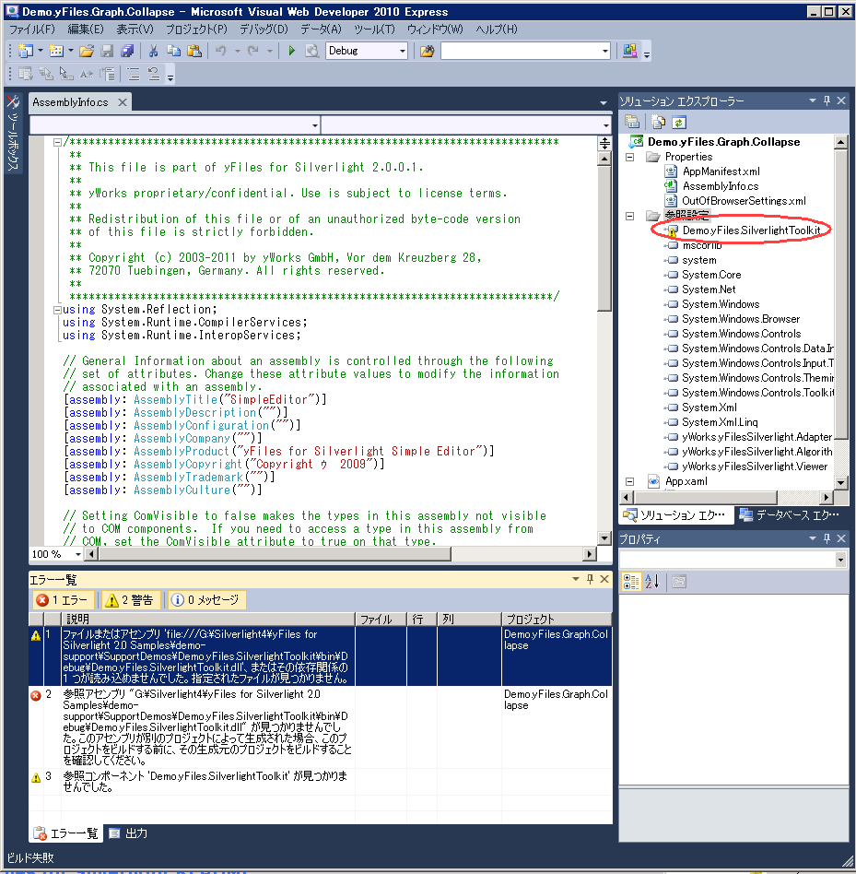Open the Debug configuration dropdown
Viewport: 856px width, 874px height.
pyautogui.click(x=403, y=52)
